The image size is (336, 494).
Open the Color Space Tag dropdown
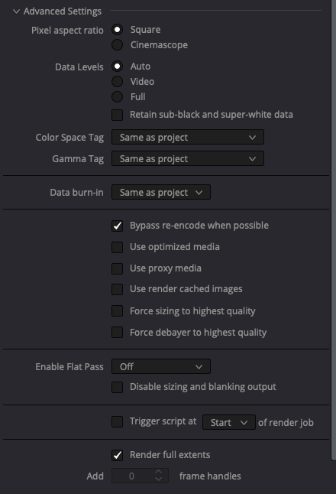click(x=188, y=138)
